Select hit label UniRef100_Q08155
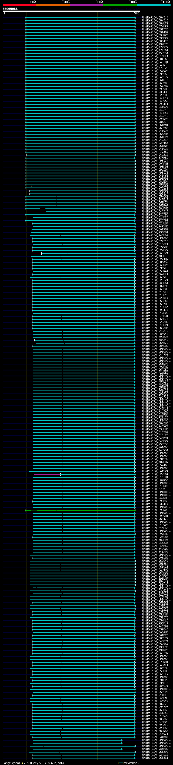Screen dimensions: 173x765 click(155, 558)
